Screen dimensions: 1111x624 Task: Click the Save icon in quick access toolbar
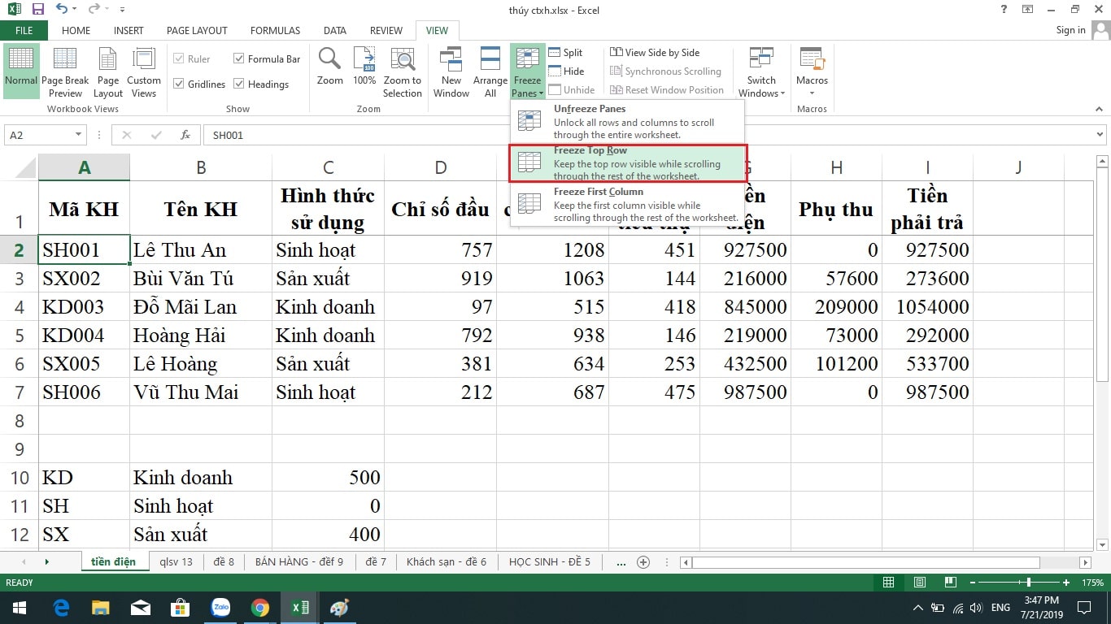click(37, 10)
